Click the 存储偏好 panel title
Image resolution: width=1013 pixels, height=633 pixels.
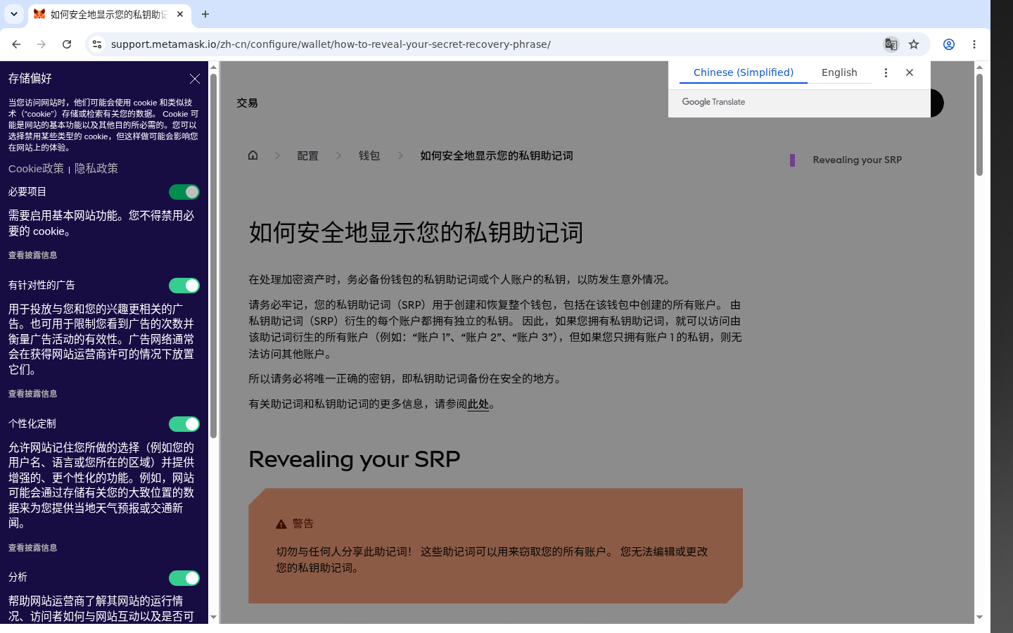[30, 79]
